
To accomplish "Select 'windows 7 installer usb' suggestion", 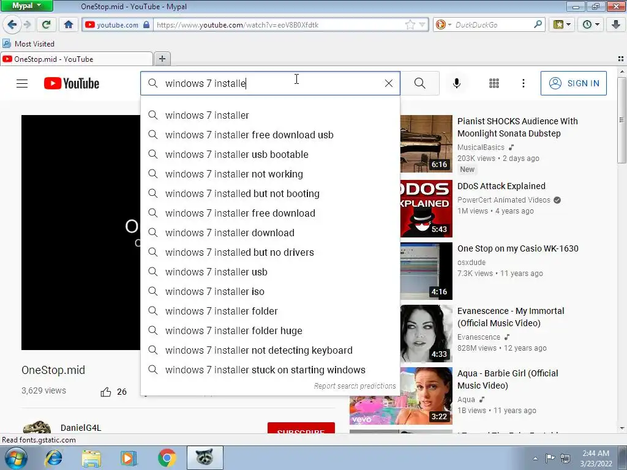I will [270, 272].
